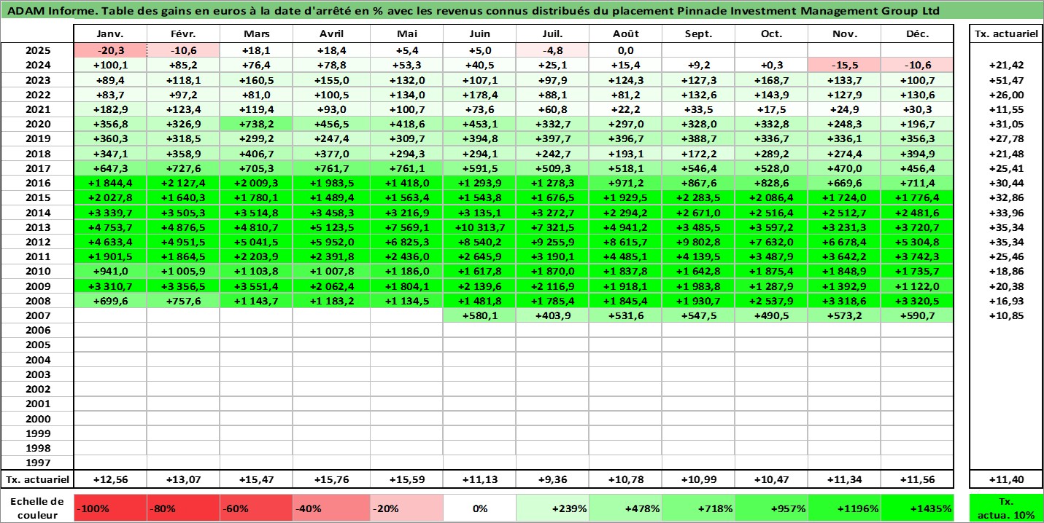Click the Avril column header
The image size is (1044, 523).
click(x=331, y=34)
